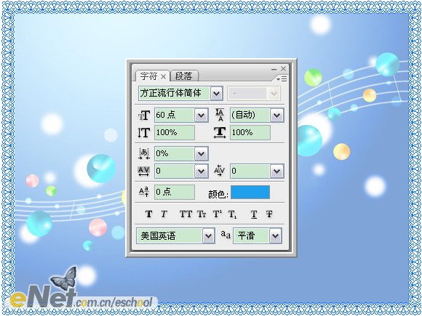Click the anti-aliasing aa icon
422x316 pixels.
click(x=226, y=235)
